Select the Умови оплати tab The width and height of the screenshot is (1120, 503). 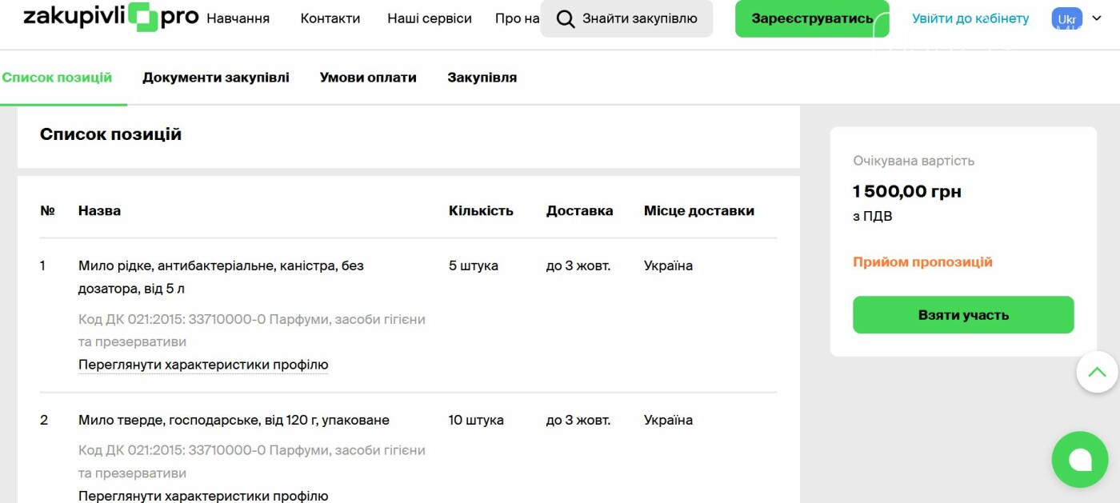tap(368, 78)
